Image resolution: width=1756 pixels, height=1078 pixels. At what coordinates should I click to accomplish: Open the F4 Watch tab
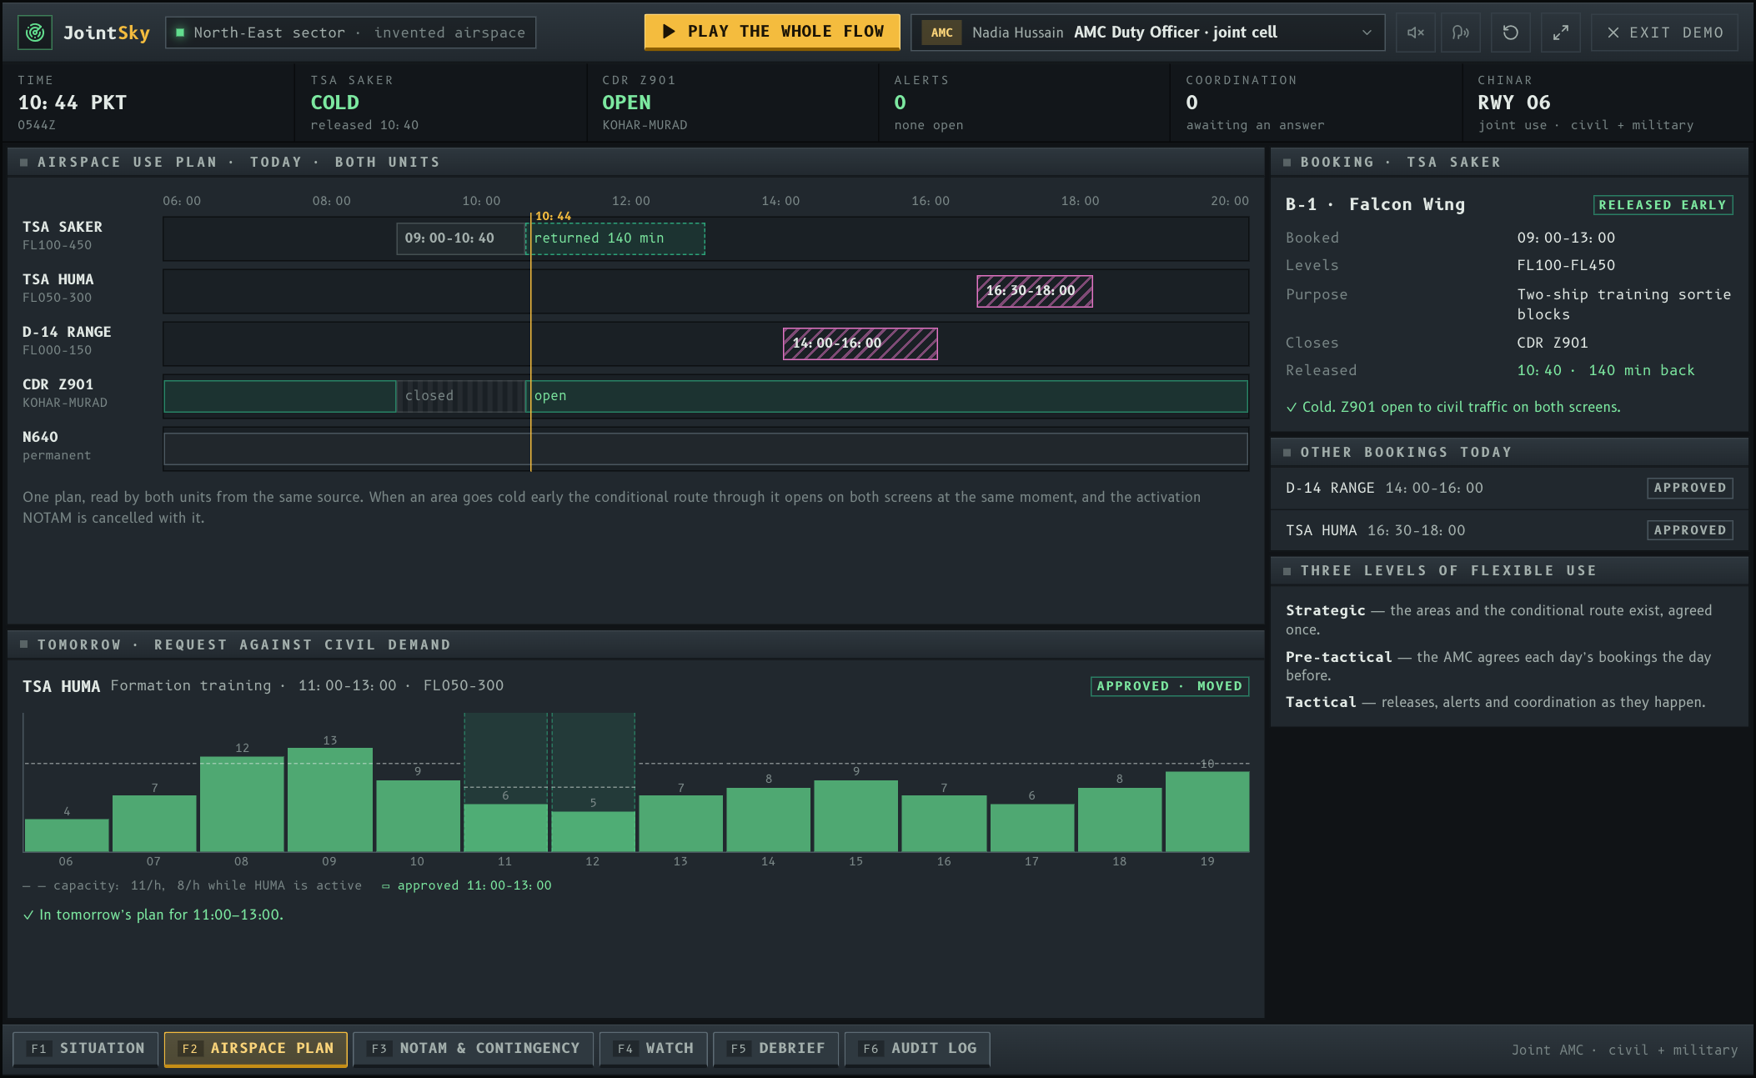click(x=654, y=1048)
